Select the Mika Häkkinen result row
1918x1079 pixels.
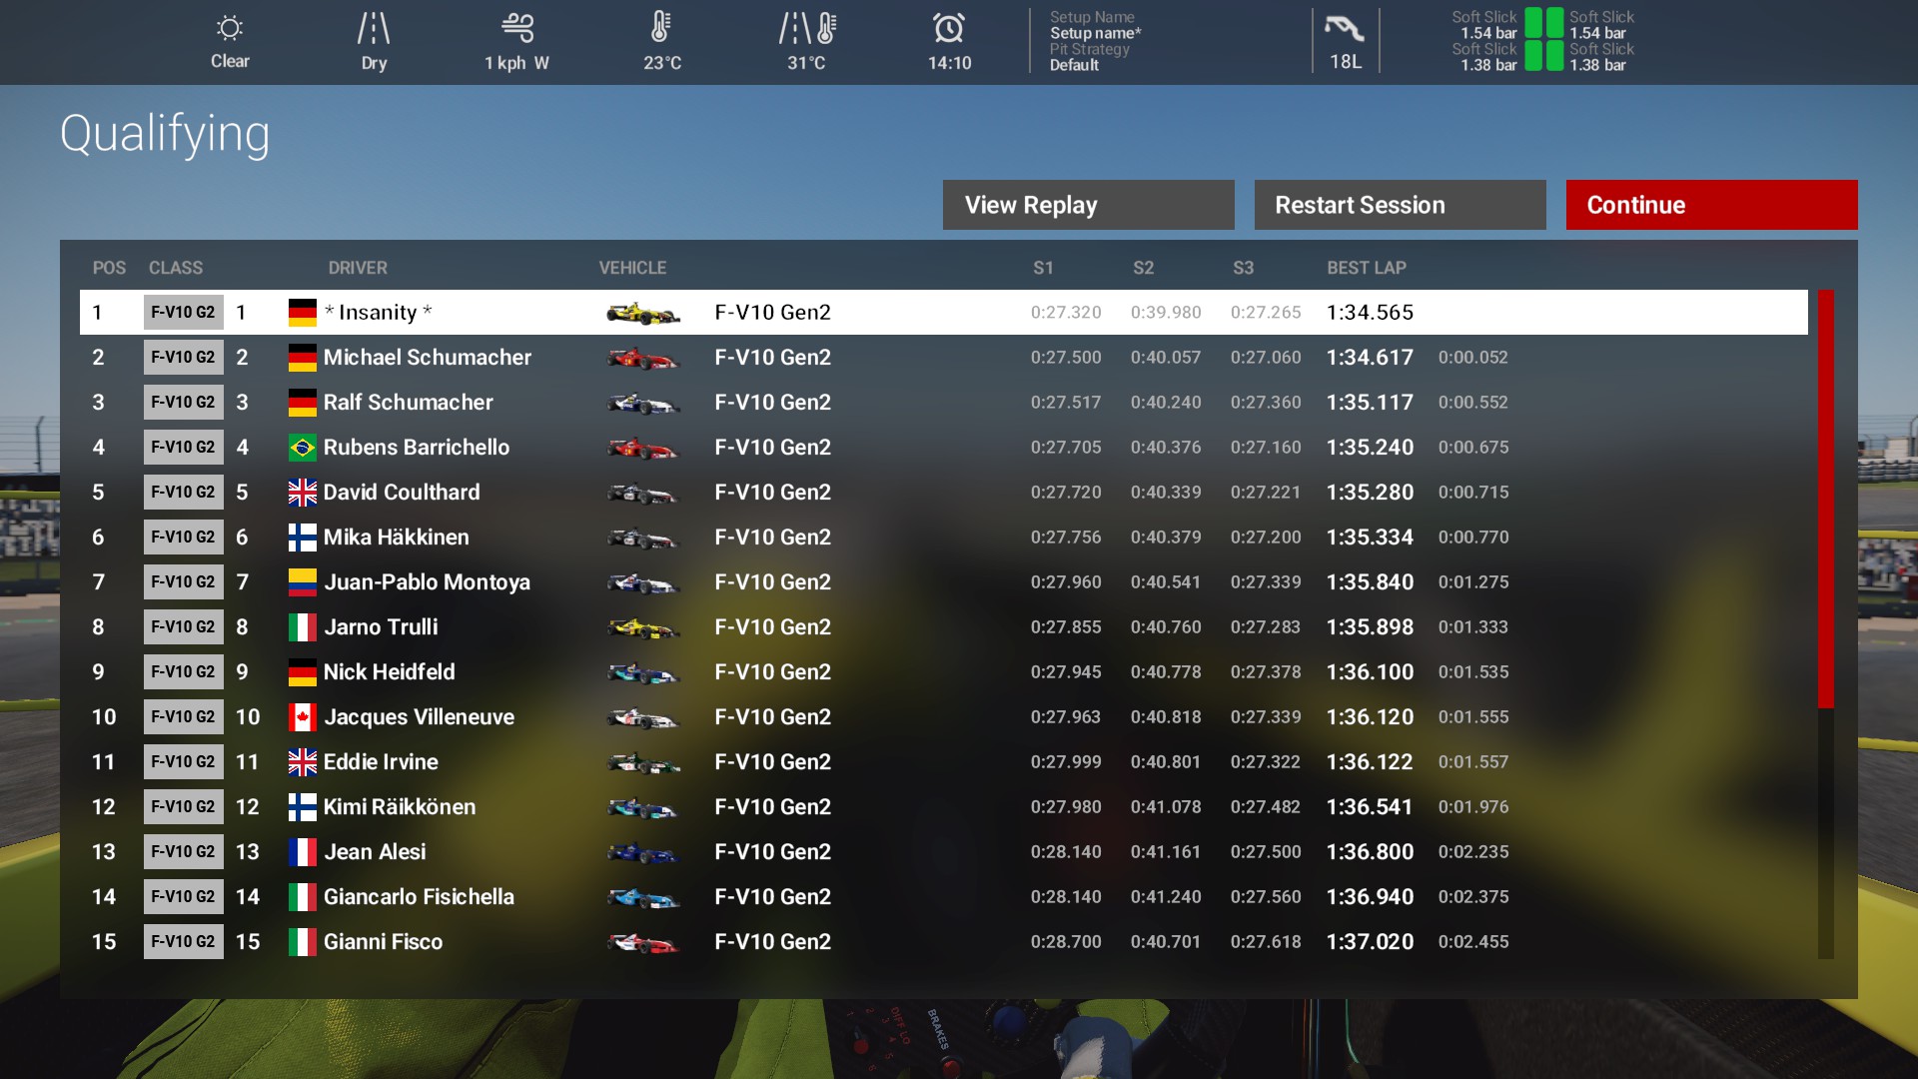pyautogui.click(x=943, y=538)
